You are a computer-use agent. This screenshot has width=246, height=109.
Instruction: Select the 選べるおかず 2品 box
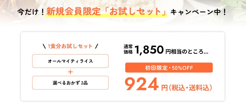70,83
